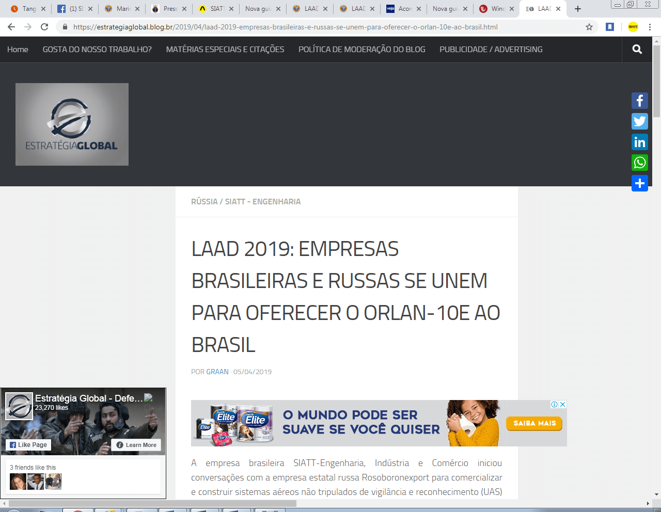The width and height of the screenshot is (661, 512).
Task: Share article on Twitter via sidebar icon
Action: point(640,121)
